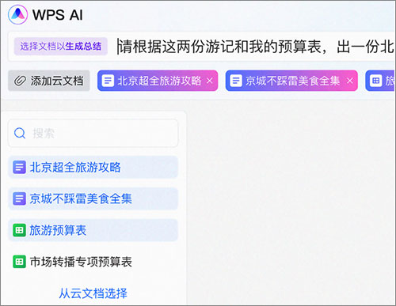Image resolution: width=396 pixels, height=306 pixels.
Task: Click into the prompt text starting 请根据这两份游记
Action: pyautogui.click(x=256, y=47)
